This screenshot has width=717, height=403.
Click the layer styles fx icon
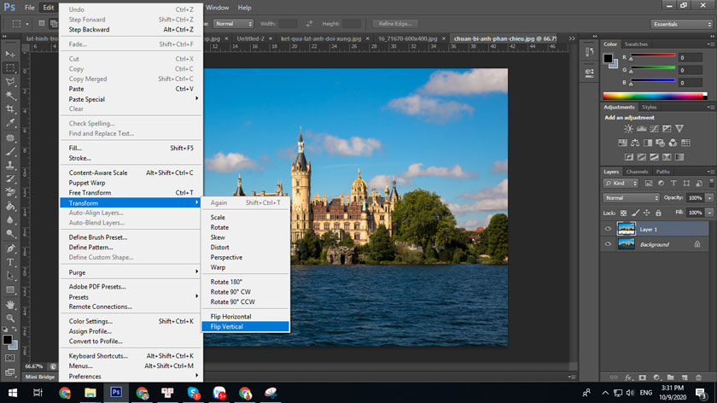(x=628, y=377)
